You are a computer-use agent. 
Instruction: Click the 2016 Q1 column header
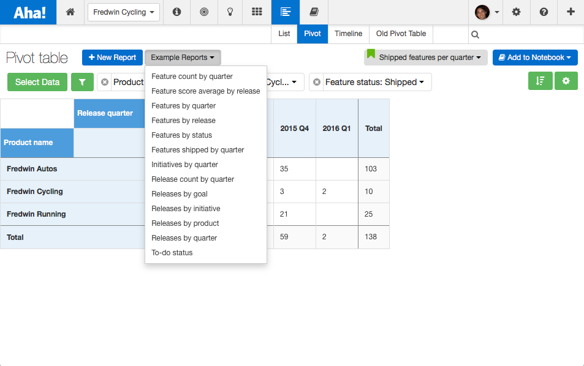coord(336,129)
